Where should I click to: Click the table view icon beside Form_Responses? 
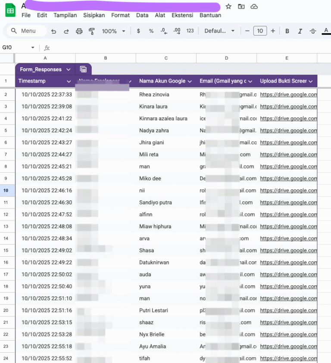click(83, 69)
